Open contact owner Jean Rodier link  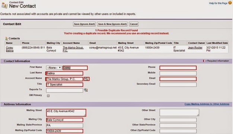(x=195, y=48)
